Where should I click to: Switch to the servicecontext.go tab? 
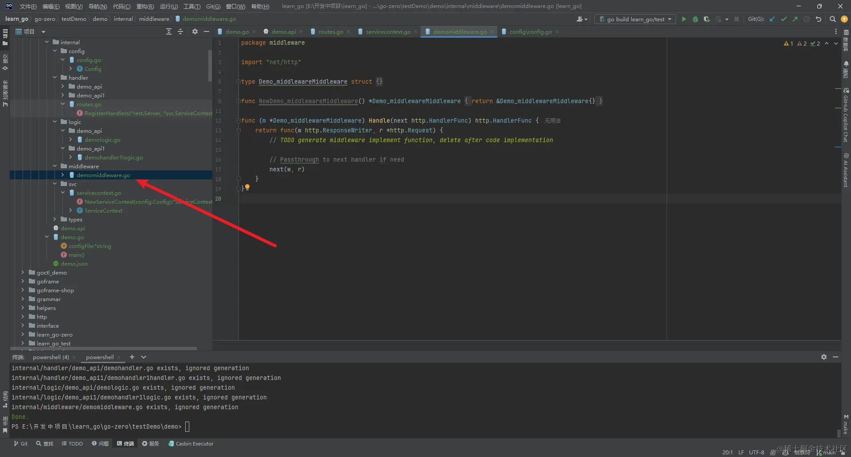point(388,31)
